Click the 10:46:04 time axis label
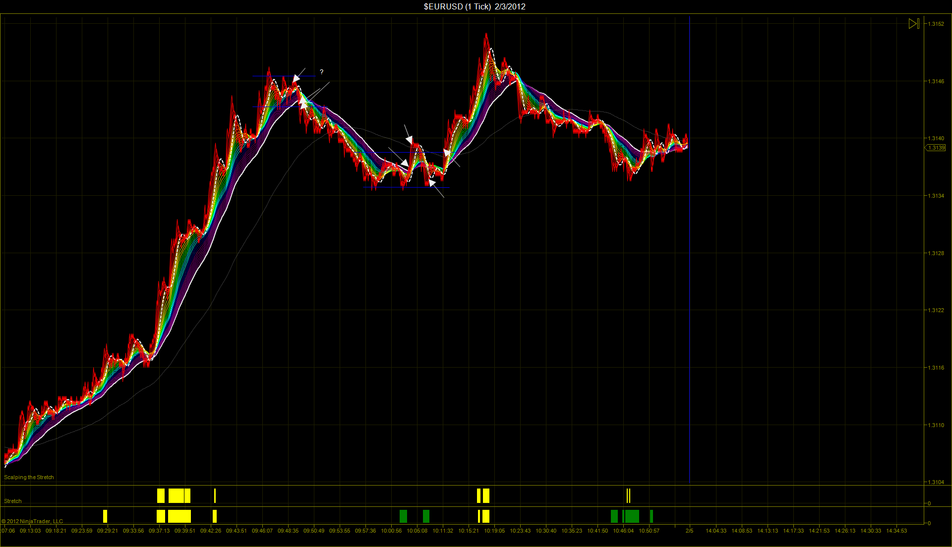This screenshot has width=952, height=547. 623,531
